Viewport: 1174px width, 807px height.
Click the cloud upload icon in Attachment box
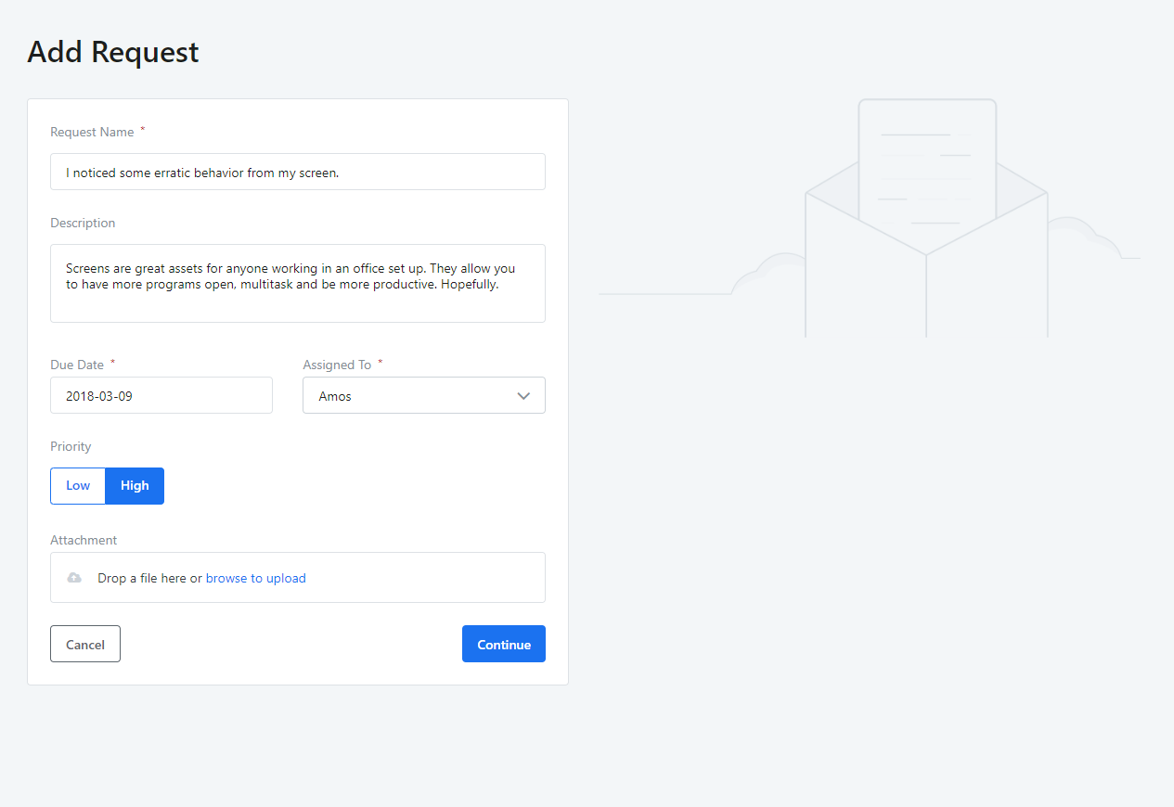pos(74,578)
